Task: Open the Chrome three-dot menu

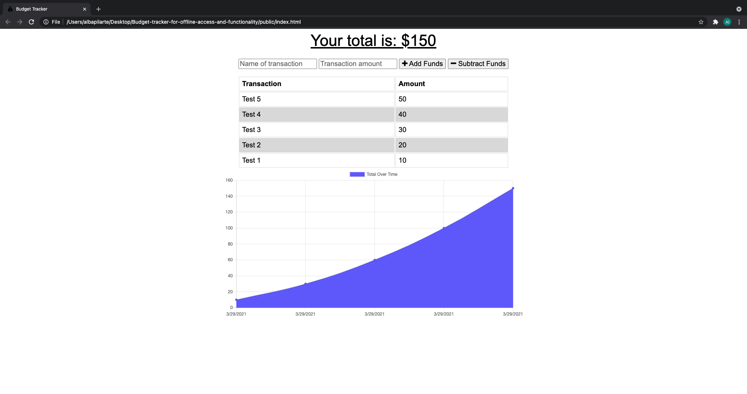Action: tap(739, 22)
